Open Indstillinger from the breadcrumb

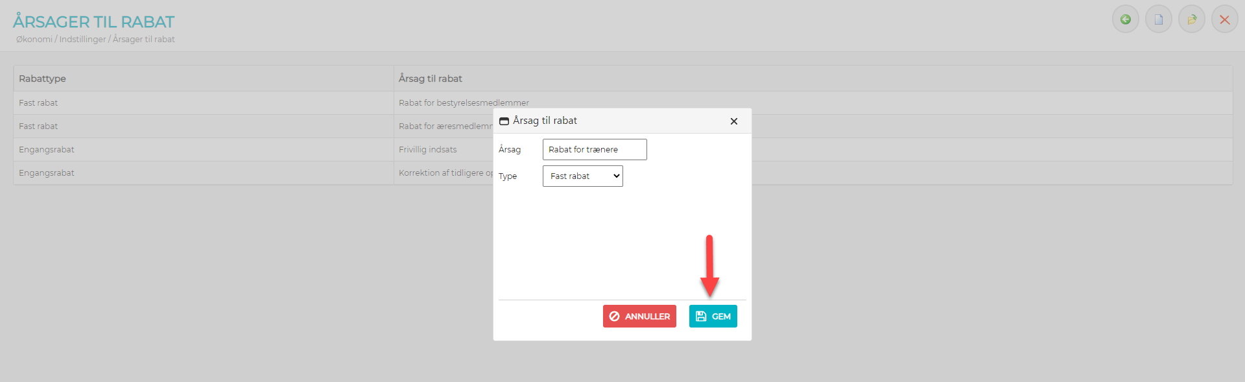pos(82,40)
